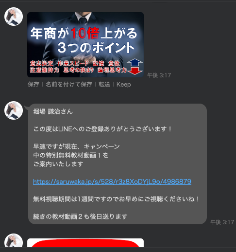Click the line 続きの教材動画２も後日送ります
This screenshot has height=252, width=236.
(x=80, y=216)
